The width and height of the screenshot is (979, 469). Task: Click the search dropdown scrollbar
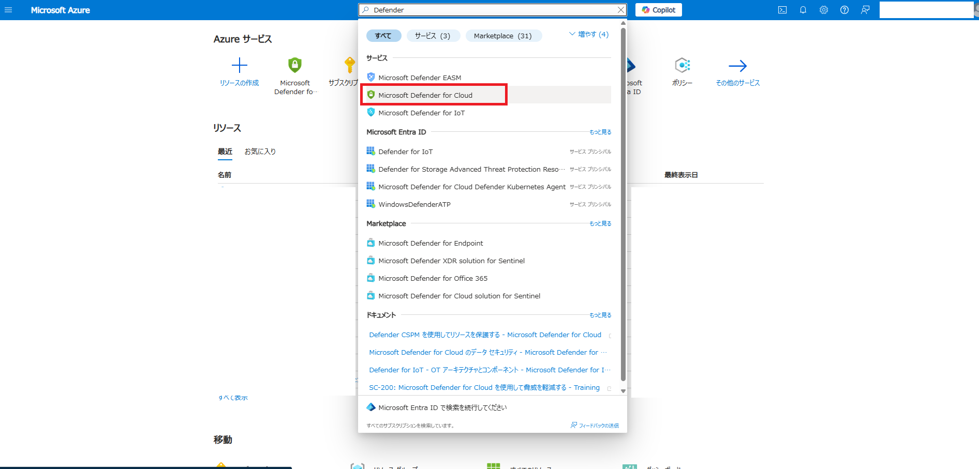pyautogui.click(x=623, y=204)
